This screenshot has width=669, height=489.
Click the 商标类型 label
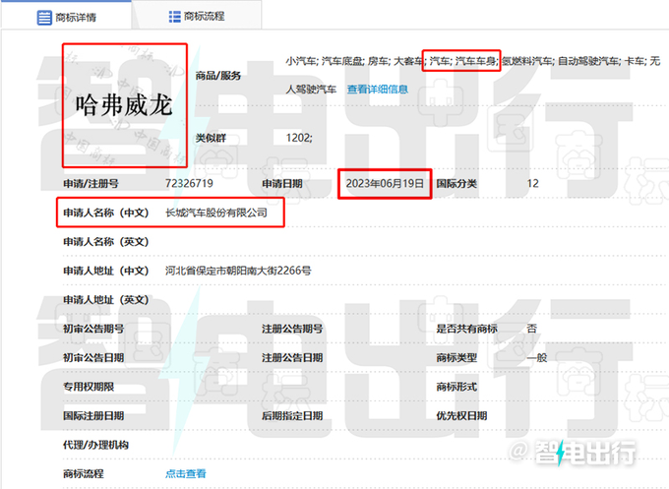[x=456, y=357]
